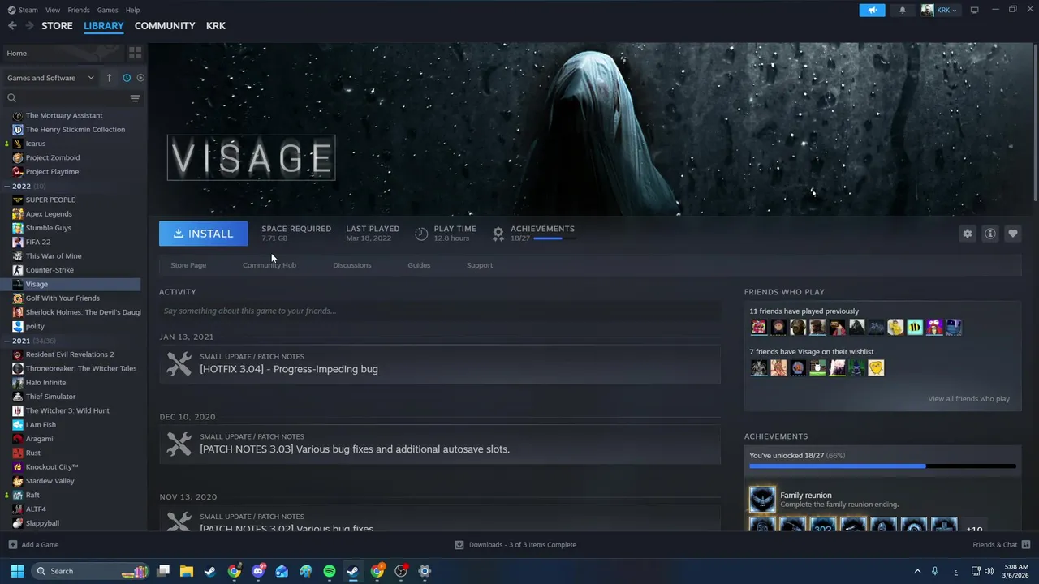The image size is (1039, 584).
Task: Open the Games and Software filter dropdown
Action: [x=50, y=78]
